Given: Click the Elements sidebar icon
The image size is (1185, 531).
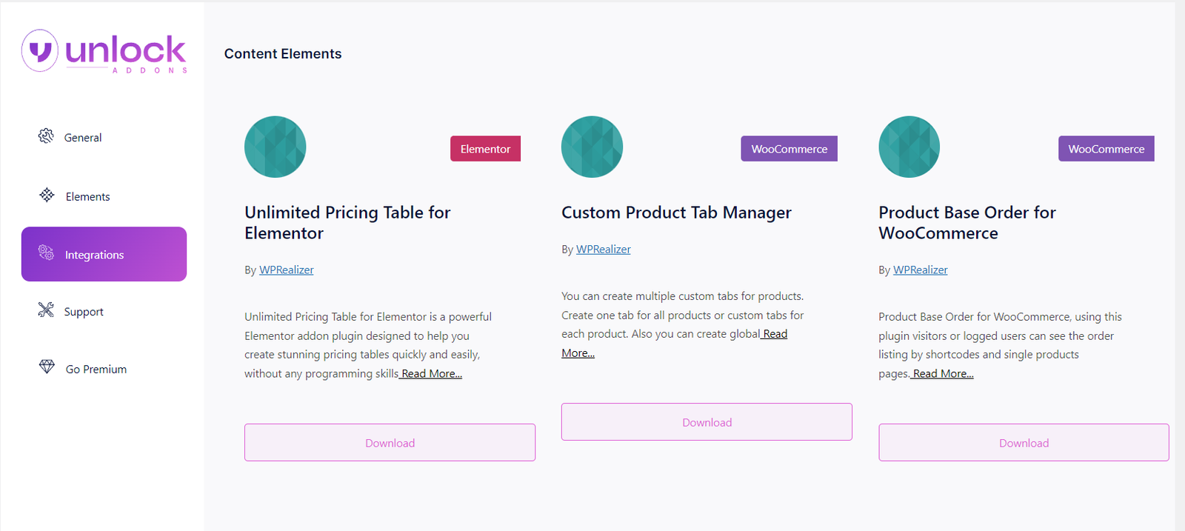Looking at the screenshot, I should point(47,195).
